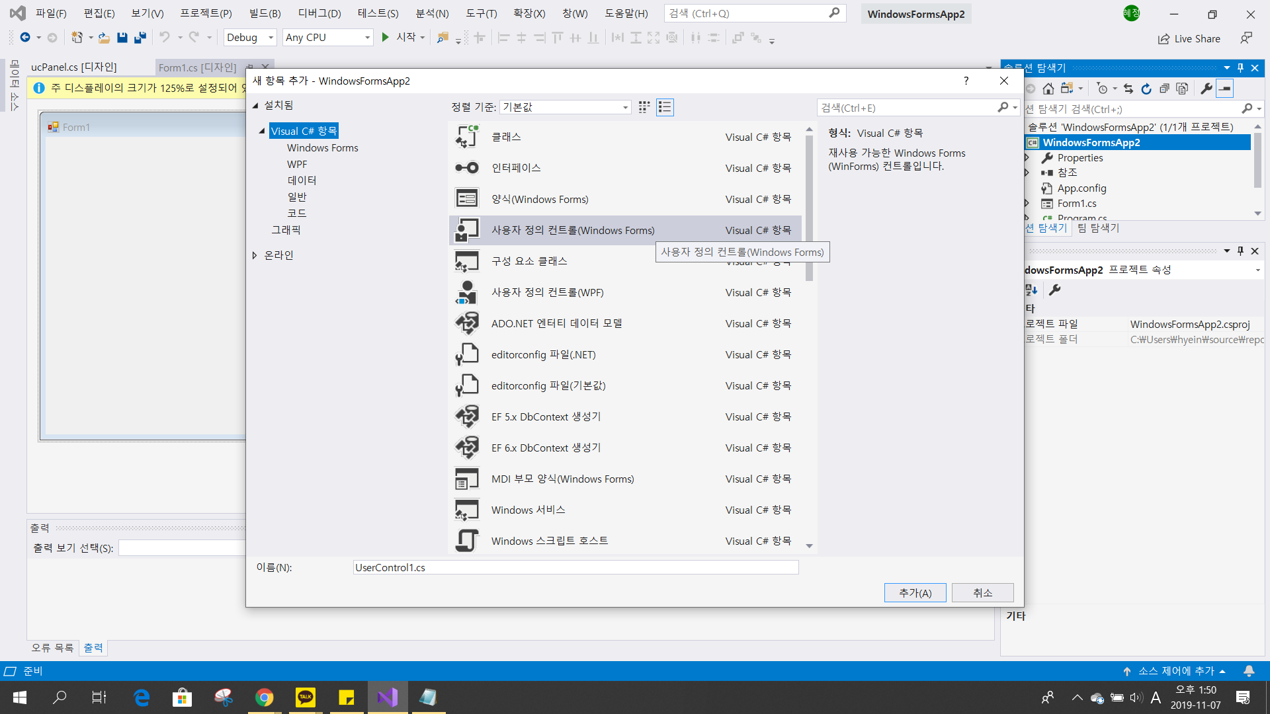Open Visual Studio from the taskbar
This screenshot has width=1270, height=714.
pos(388,697)
